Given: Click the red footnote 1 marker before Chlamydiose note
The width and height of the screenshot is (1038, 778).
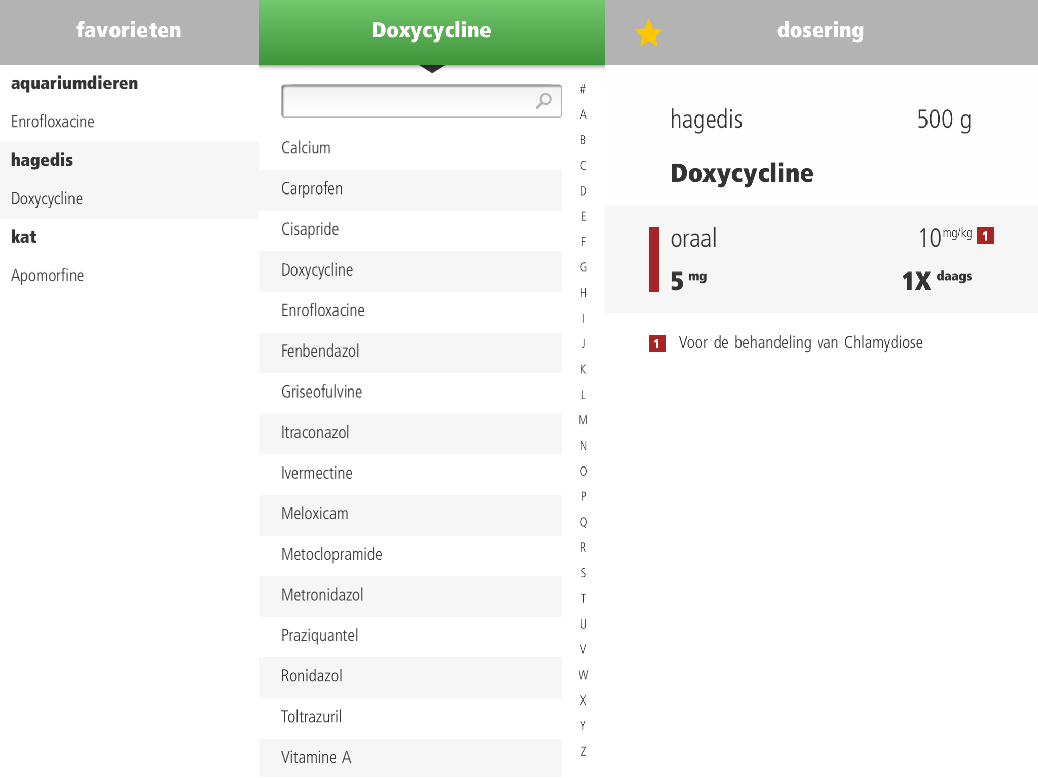Looking at the screenshot, I should [x=657, y=344].
